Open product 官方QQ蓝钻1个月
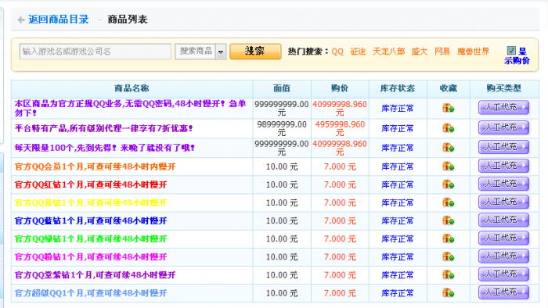548x308 pixels. pyautogui.click(x=91, y=221)
